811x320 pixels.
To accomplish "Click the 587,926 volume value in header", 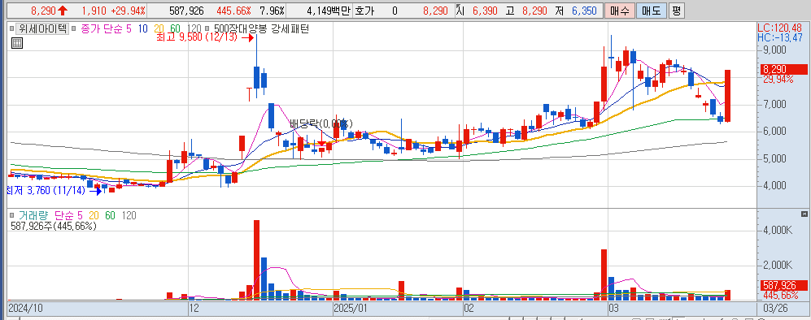I will pyautogui.click(x=186, y=11).
